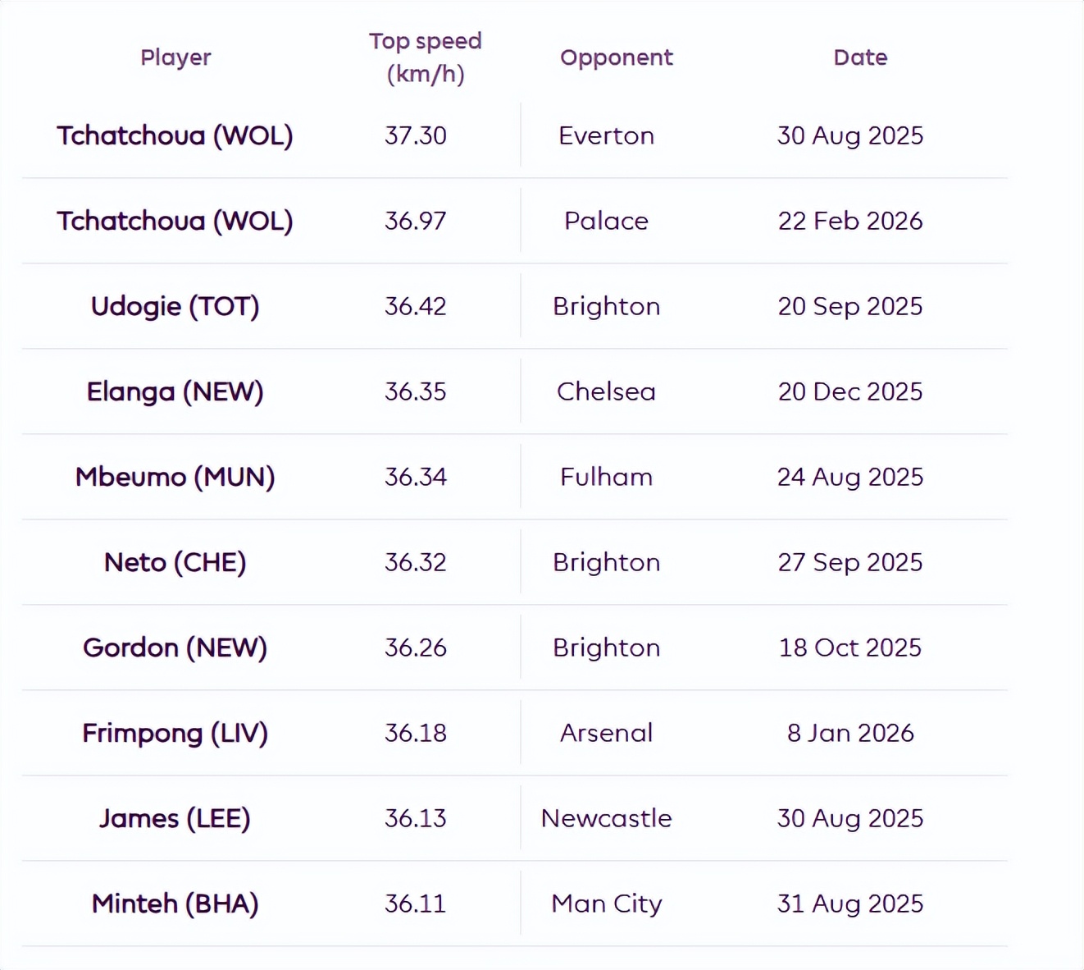Open Gordon (NEW) player entry
This screenshot has height=970, width=1084.
coord(175,647)
